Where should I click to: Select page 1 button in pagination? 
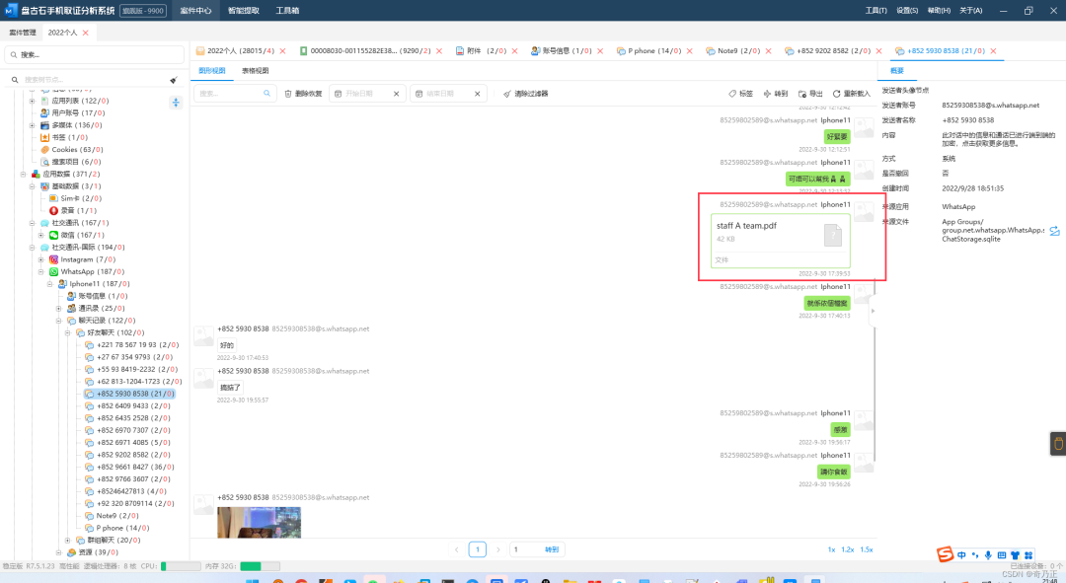pos(478,549)
